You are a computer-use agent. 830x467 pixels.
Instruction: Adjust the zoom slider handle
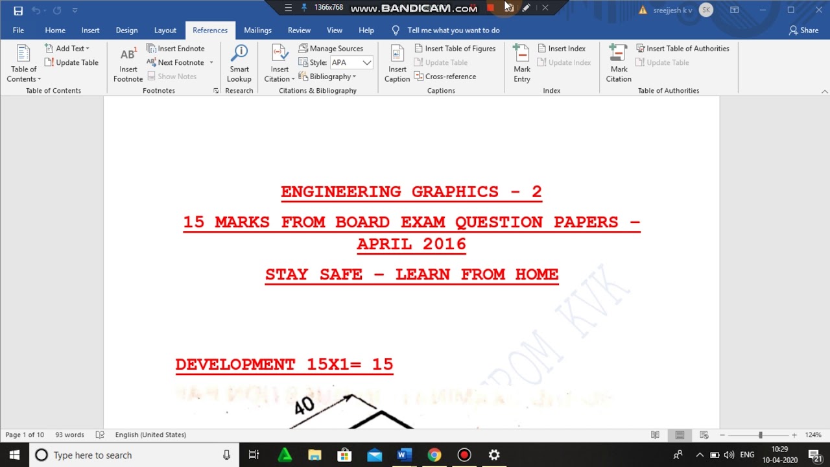(760, 435)
